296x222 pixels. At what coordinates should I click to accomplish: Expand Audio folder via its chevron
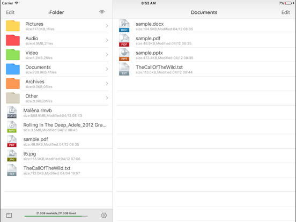tap(107, 40)
